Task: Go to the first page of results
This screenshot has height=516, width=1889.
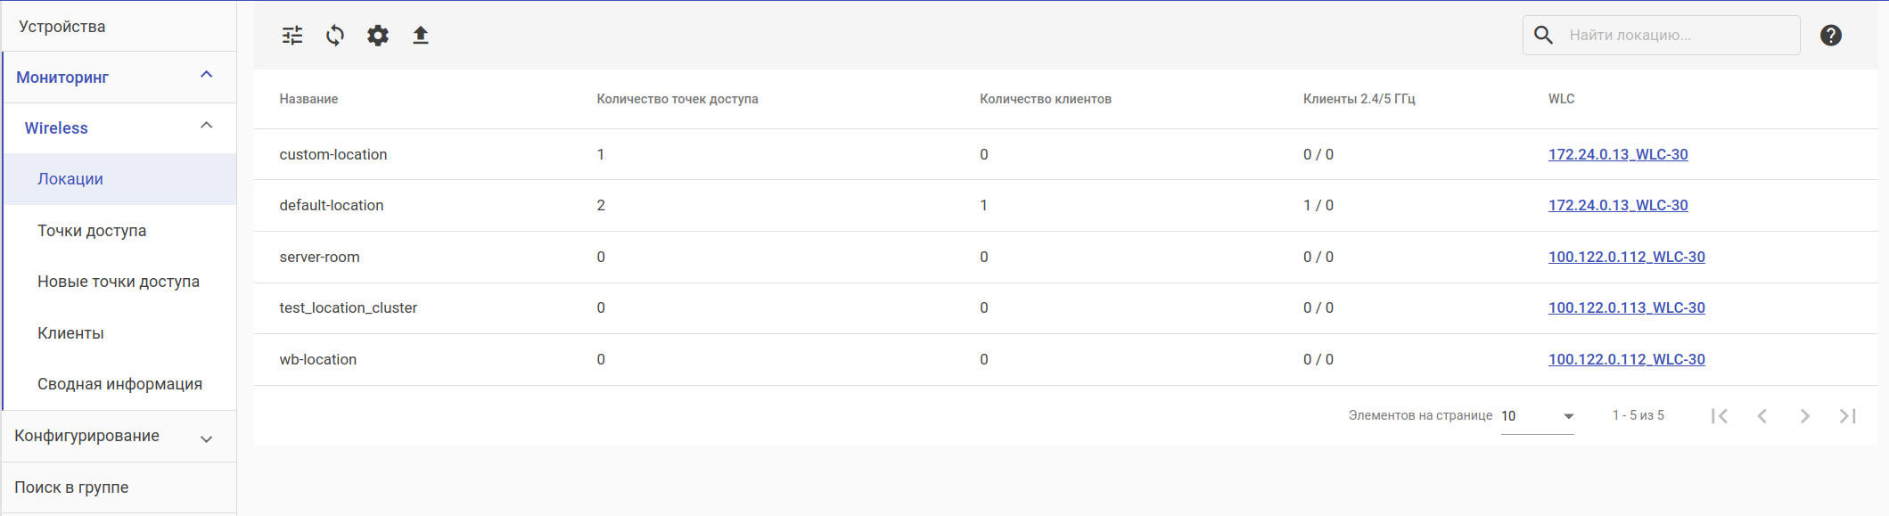Action: 1720,416
